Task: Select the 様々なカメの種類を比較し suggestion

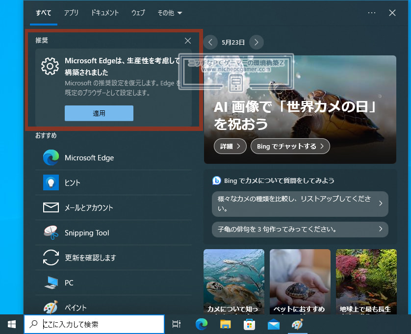Action: 300,204
